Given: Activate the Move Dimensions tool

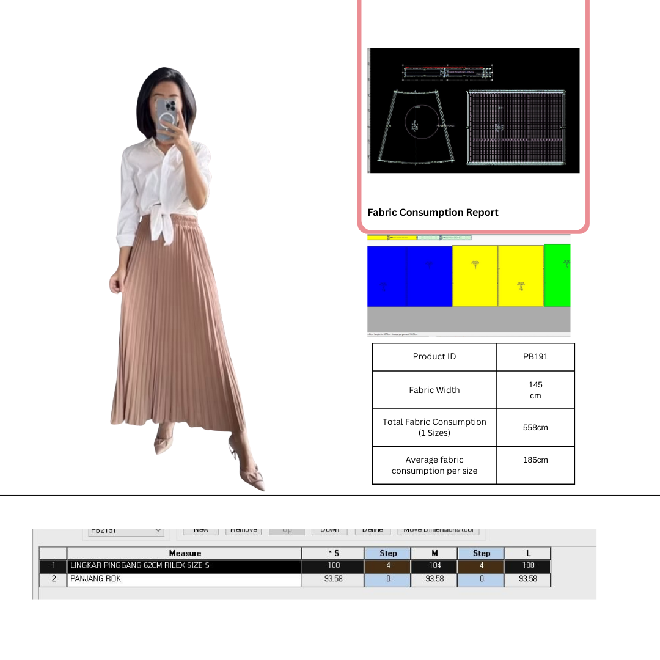Looking at the screenshot, I should tap(438, 530).
